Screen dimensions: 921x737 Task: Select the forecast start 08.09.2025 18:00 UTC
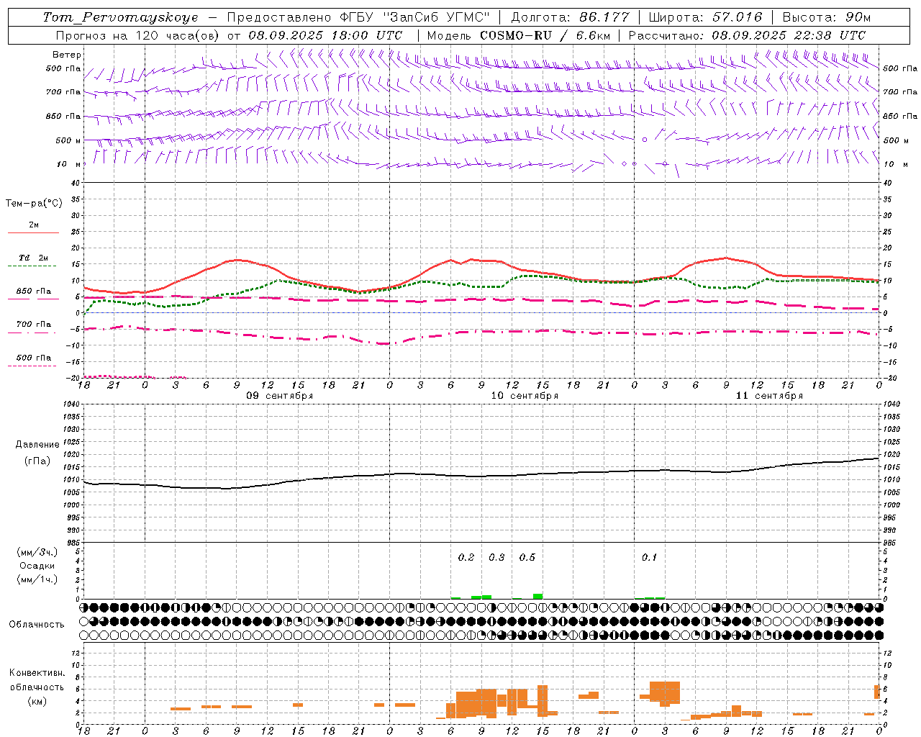pyautogui.click(x=325, y=35)
